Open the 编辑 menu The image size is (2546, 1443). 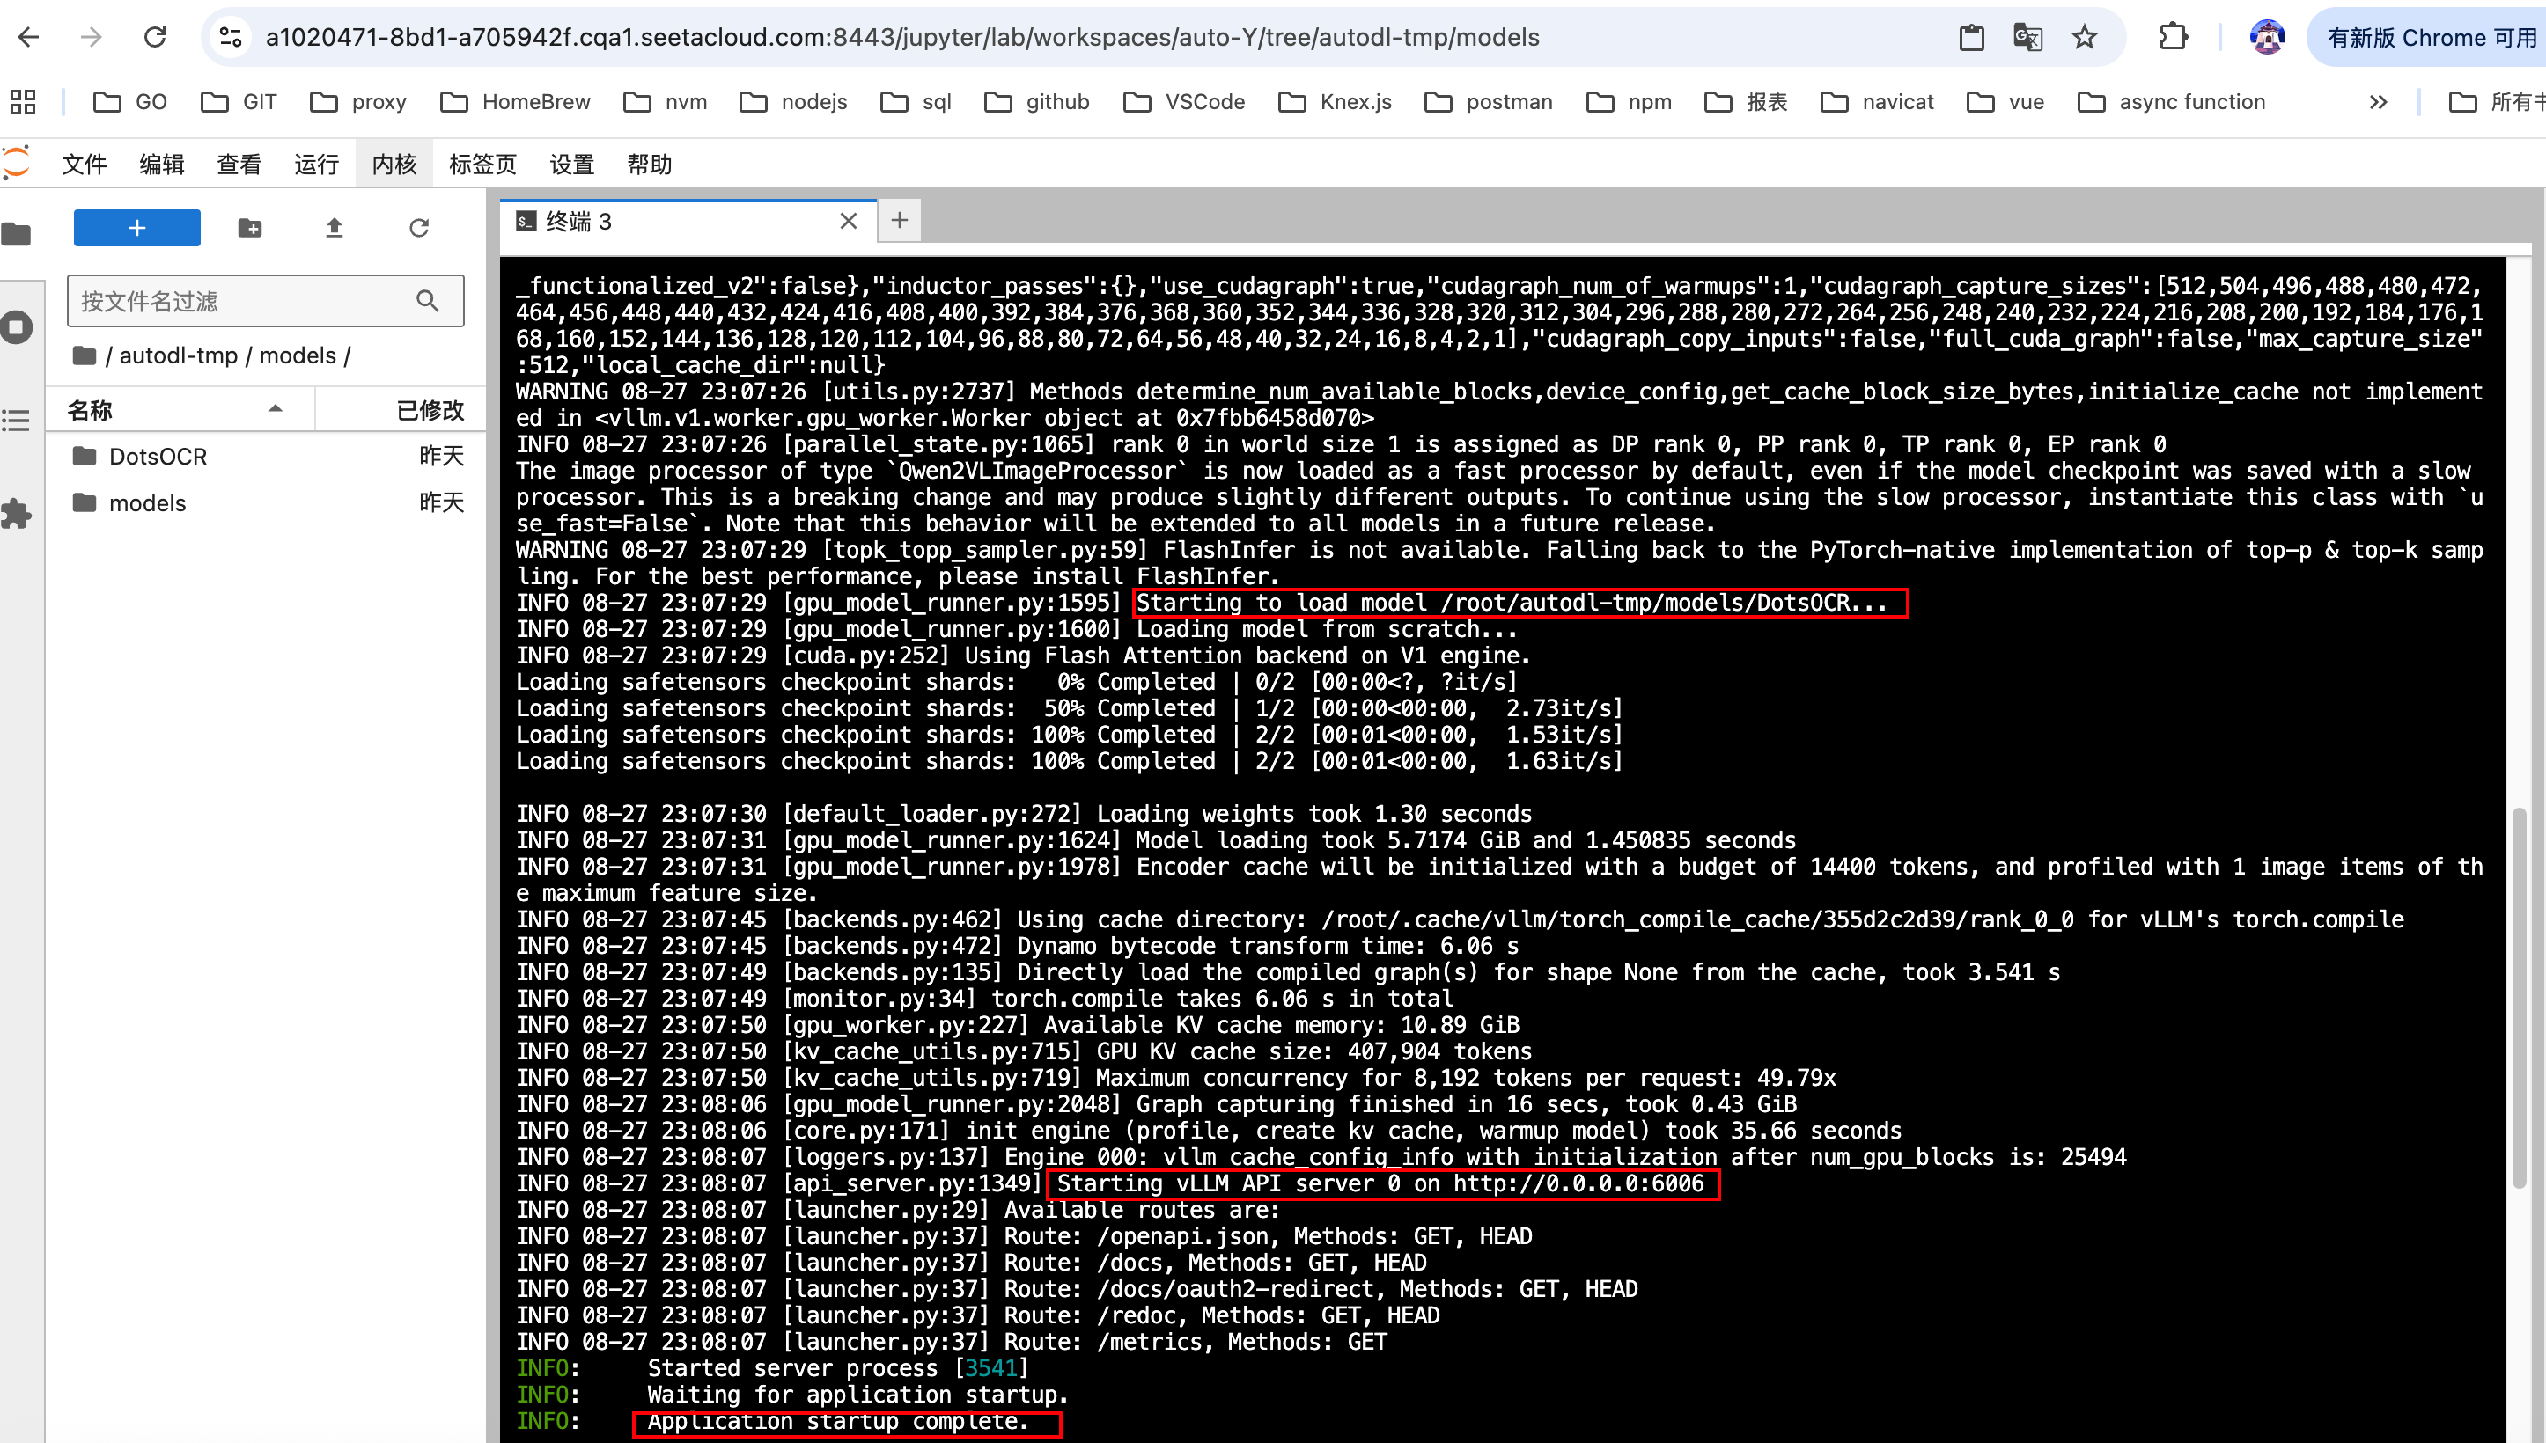[162, 165]
